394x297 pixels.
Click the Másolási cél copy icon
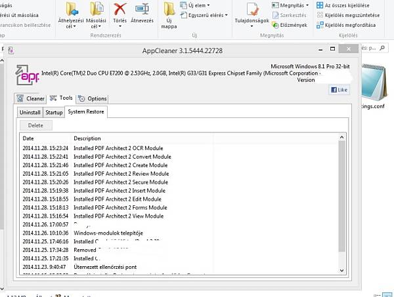click(x=97, y=9)
